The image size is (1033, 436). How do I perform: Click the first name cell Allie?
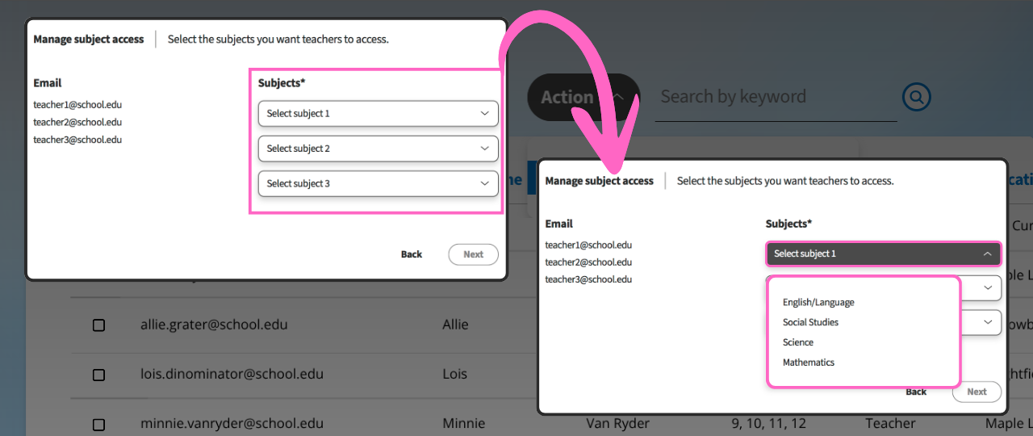click(x=455, y=325)
